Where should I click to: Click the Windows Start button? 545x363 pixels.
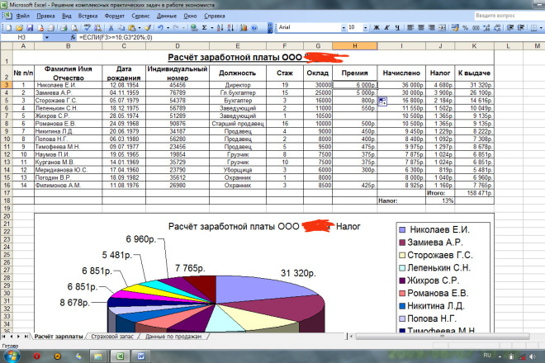[12, 356]
